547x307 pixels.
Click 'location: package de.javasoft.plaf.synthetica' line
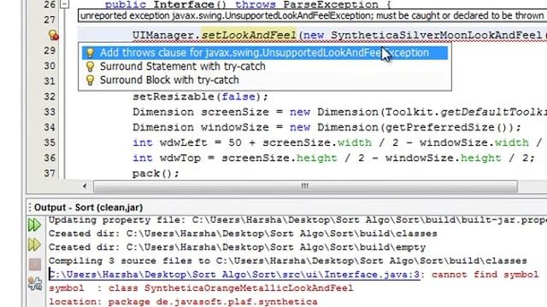(183, 302)
